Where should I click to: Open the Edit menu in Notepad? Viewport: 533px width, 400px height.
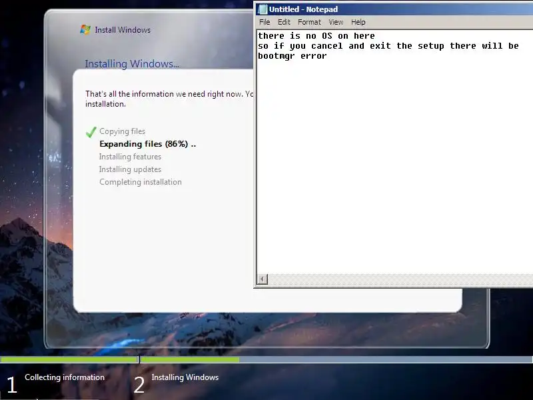pyautogui.click(x=284, y=22)
